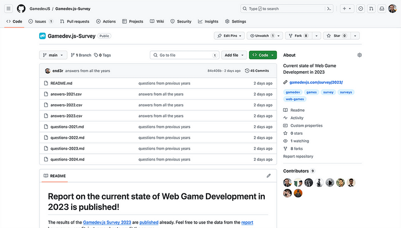This screenshot has width=401, height=228.
Task: View the 1 Branch link
Action: [x=81, y=55]
